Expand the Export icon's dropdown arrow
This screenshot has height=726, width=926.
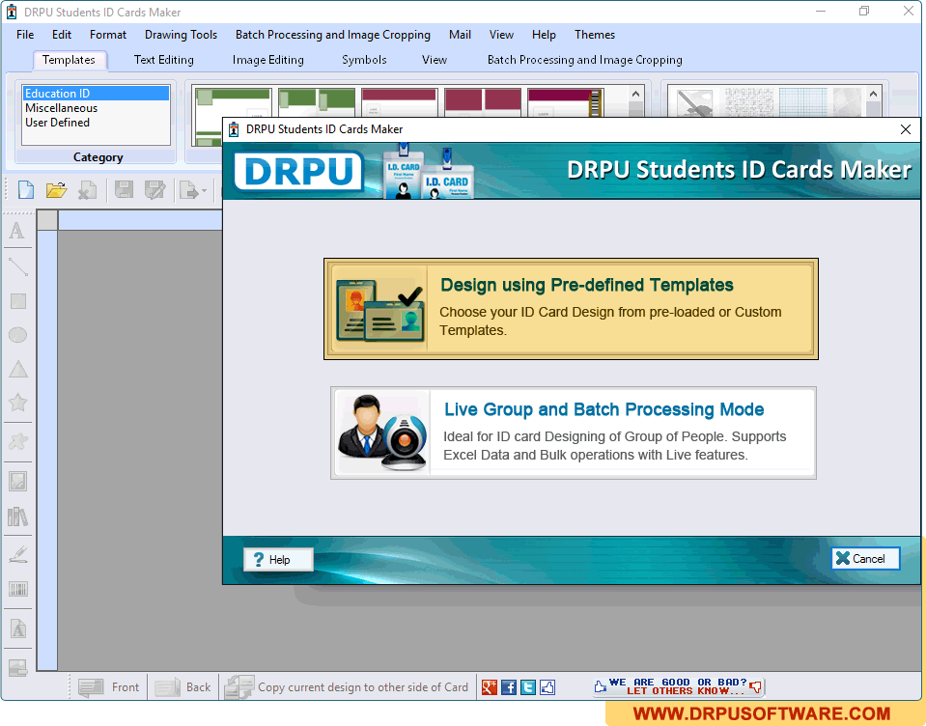click(205, 190)
